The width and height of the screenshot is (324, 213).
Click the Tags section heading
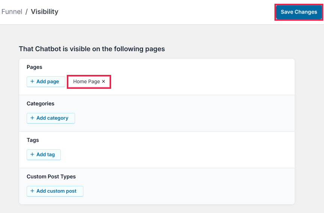coord(33,140)
